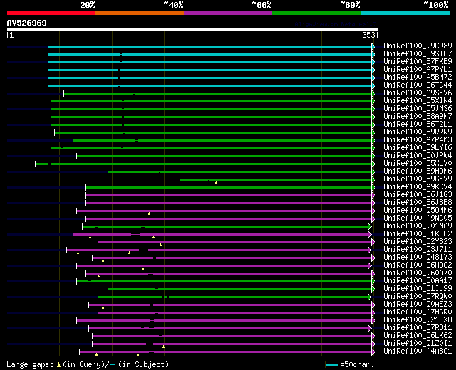The width and height of the screenshot is (456, 370).
Task: Select the UniRef100_Q21JX8 label
Action: coord(418,320)
